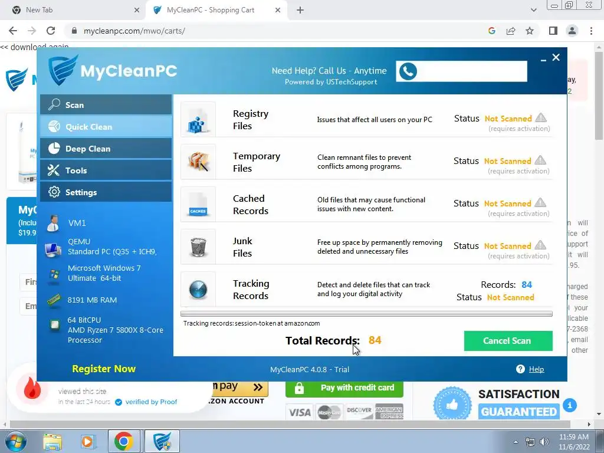Open the Chrome profile avatar
This screenshot has width=604, height=453.
572,31
